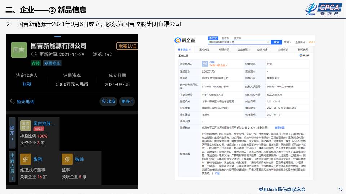
Task: Click 投资企业 3 家 text
Action: click(x=32, y=143)
